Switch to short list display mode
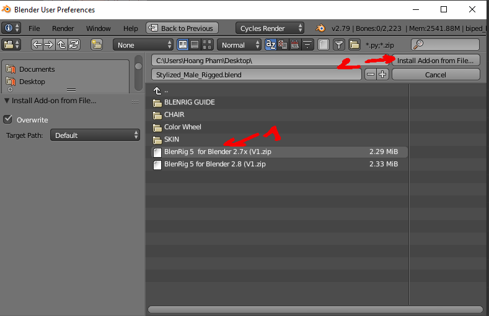 (x=183, y=45)
